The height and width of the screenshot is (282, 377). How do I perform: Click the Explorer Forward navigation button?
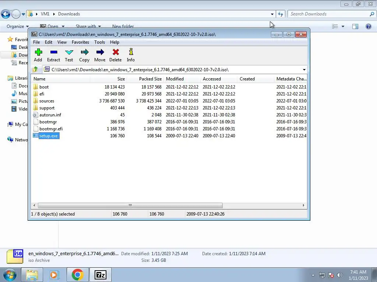(16, 14)
